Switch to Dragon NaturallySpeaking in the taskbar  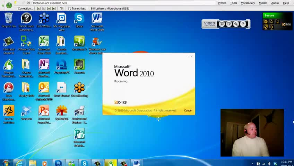tap(111, 163)
